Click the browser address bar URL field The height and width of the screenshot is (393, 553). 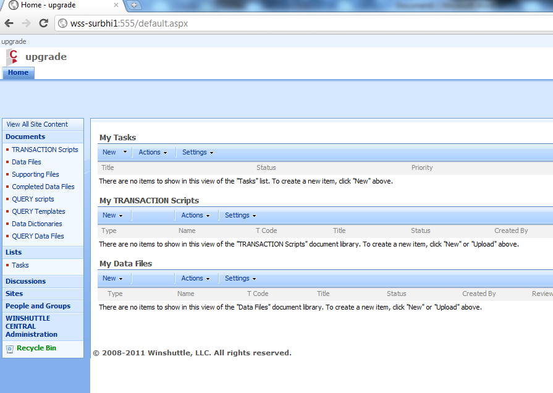247,23
